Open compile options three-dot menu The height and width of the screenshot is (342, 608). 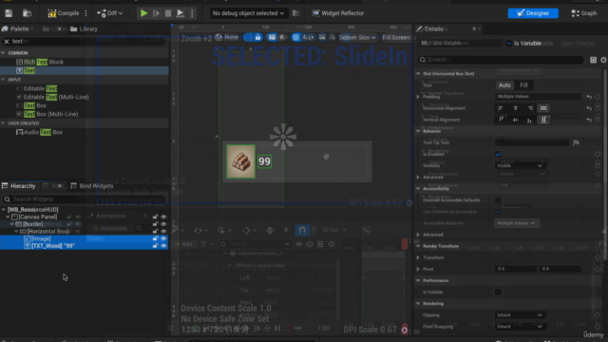86,13
